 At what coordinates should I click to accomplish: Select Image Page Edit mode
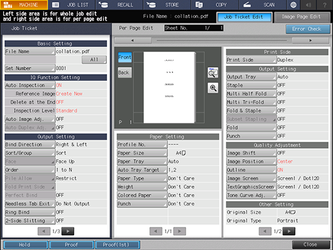click(302, 17)
